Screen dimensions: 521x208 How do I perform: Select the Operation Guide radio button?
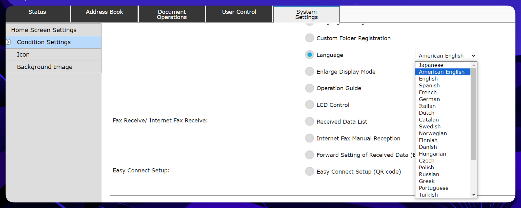[x=309, y=88]
